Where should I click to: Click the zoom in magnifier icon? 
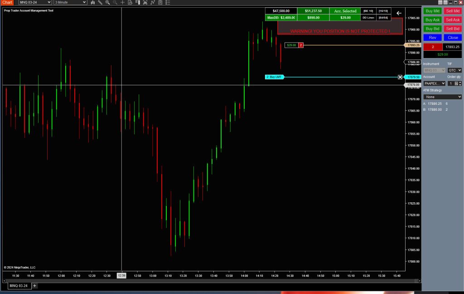coord(107,3)
